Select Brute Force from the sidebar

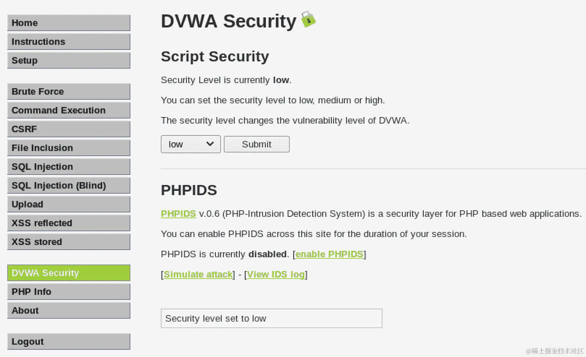[x=69, y=91]
